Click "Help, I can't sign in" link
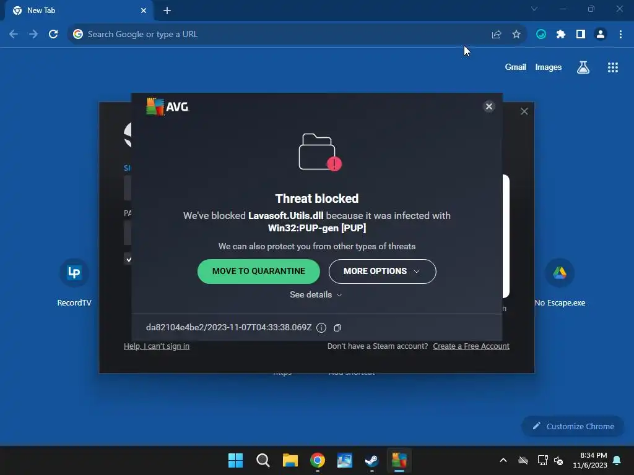Screen dimensions: 634x475 [157, 346]
